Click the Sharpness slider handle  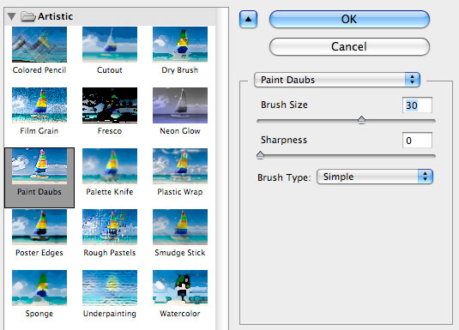coord(260,155)
